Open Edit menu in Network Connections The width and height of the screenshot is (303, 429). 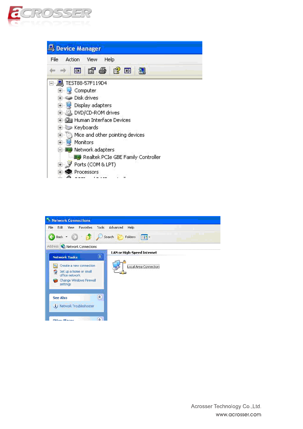coord(60,228)
